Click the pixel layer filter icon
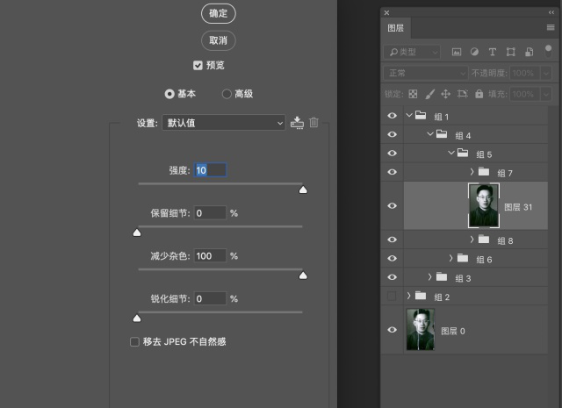 [457, 52]
